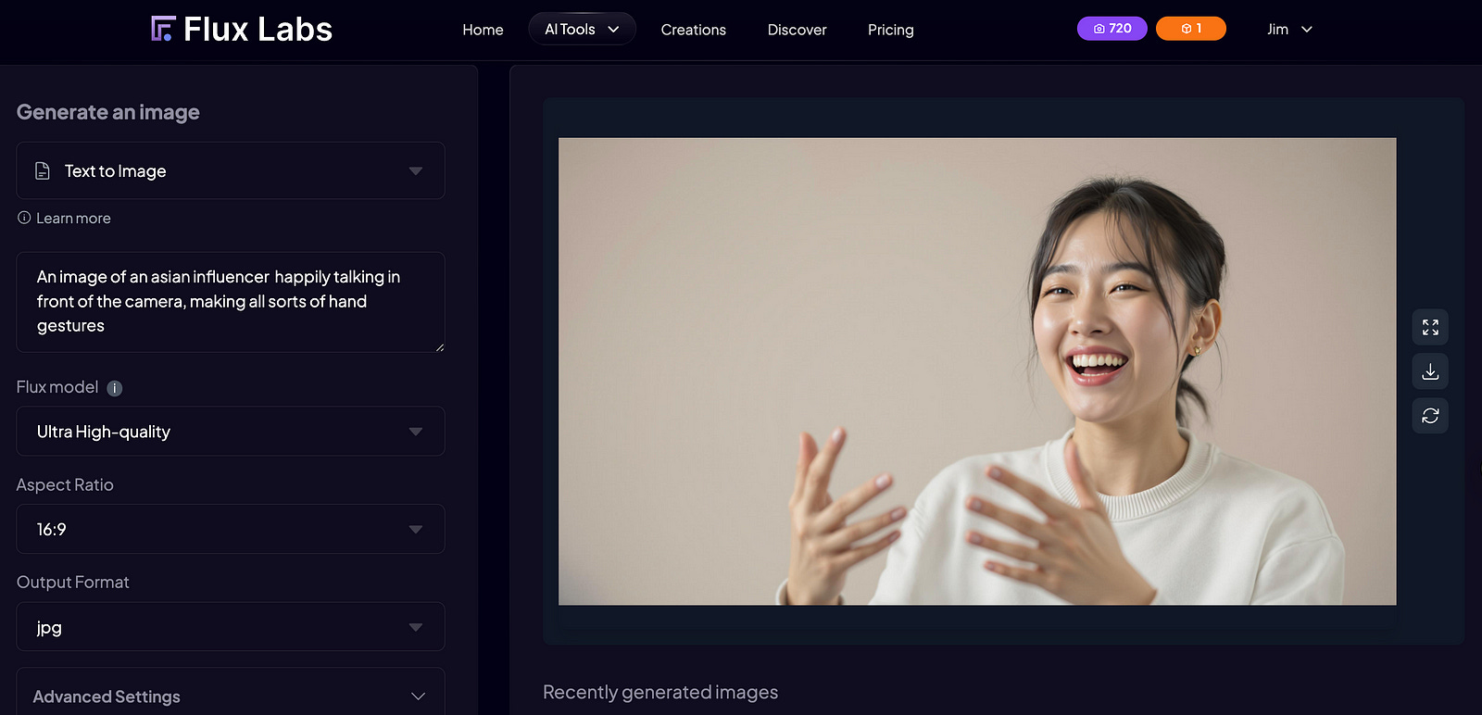Click the document icon beside Text to Image

coord(43,170)
